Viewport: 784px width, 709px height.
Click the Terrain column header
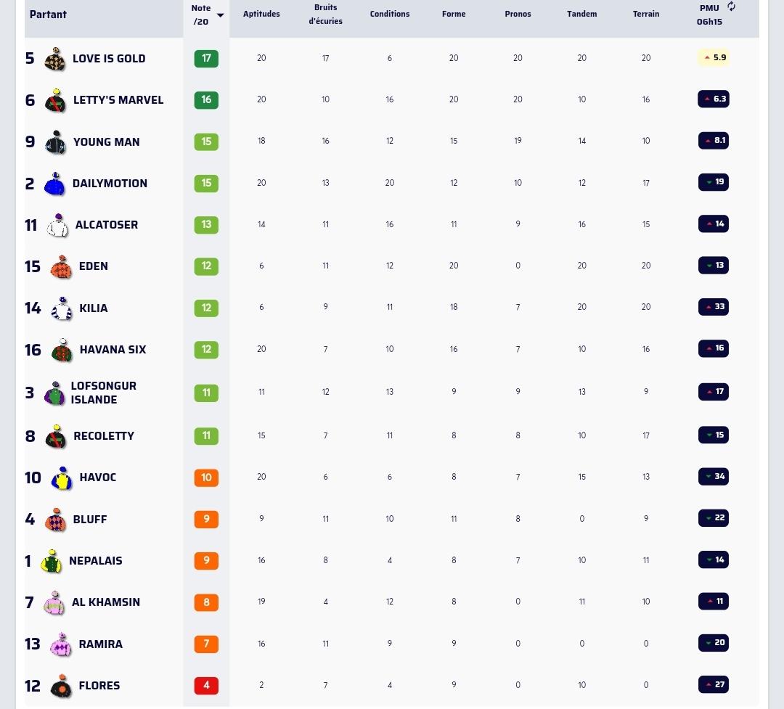[646, 14]
